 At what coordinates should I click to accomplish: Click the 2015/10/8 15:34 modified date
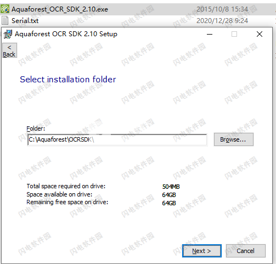(x=222, y=9)
